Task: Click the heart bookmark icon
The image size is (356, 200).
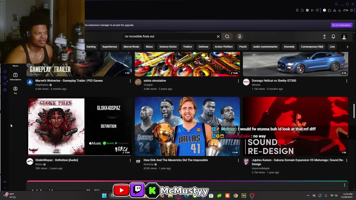Action: coord(317,10)
